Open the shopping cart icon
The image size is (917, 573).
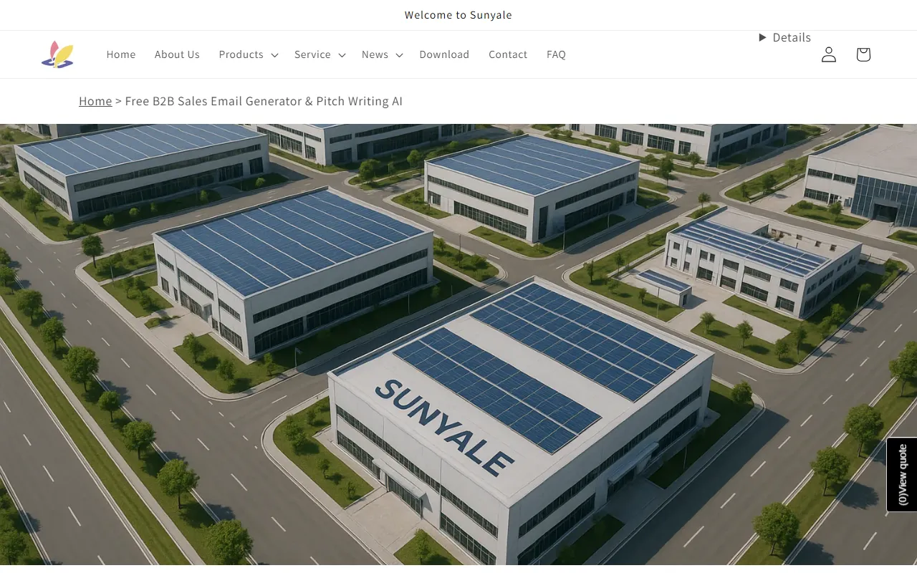point(863,54)
